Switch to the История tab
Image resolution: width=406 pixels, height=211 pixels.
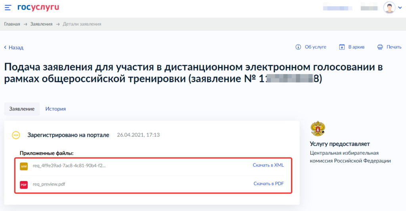(x=56, y=109)
